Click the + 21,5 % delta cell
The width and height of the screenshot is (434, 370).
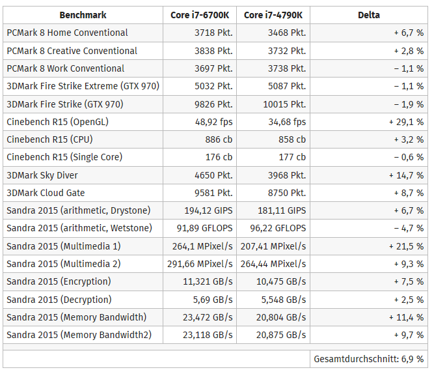406,246
